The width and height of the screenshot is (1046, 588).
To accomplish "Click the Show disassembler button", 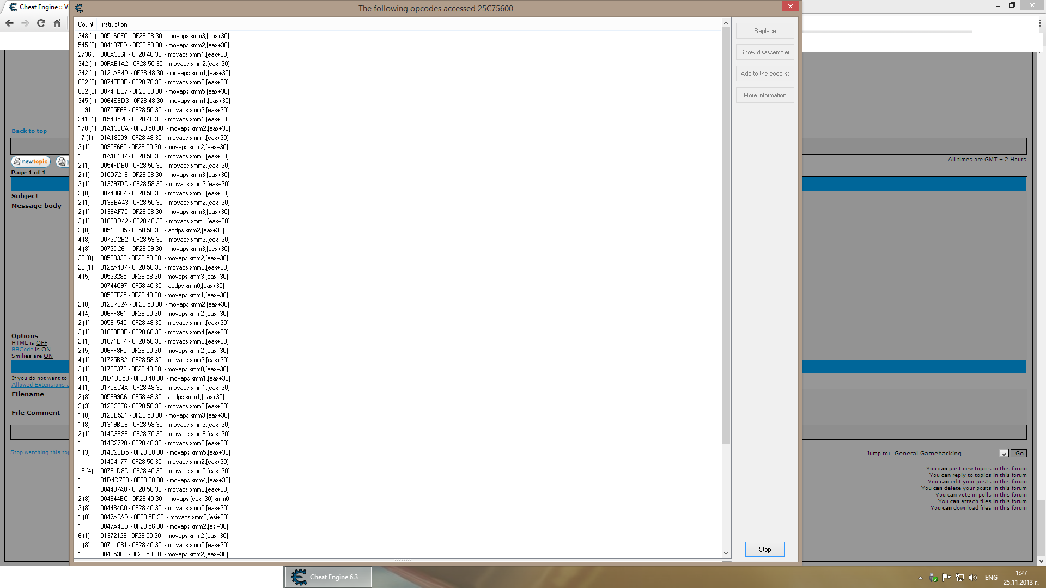I will pyautogui.click(x=765, y=52).
